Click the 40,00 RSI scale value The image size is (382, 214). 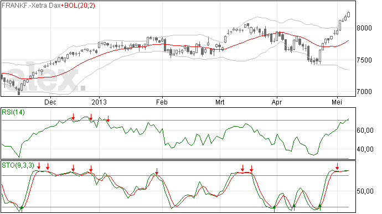click(x=365, y=149)
